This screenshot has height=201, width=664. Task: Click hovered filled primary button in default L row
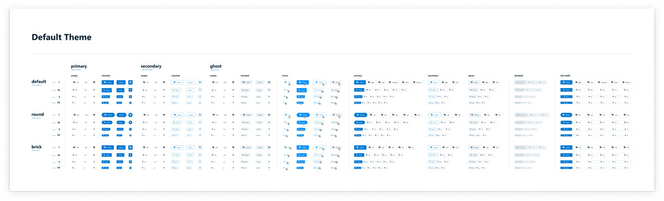click(302, 83)
